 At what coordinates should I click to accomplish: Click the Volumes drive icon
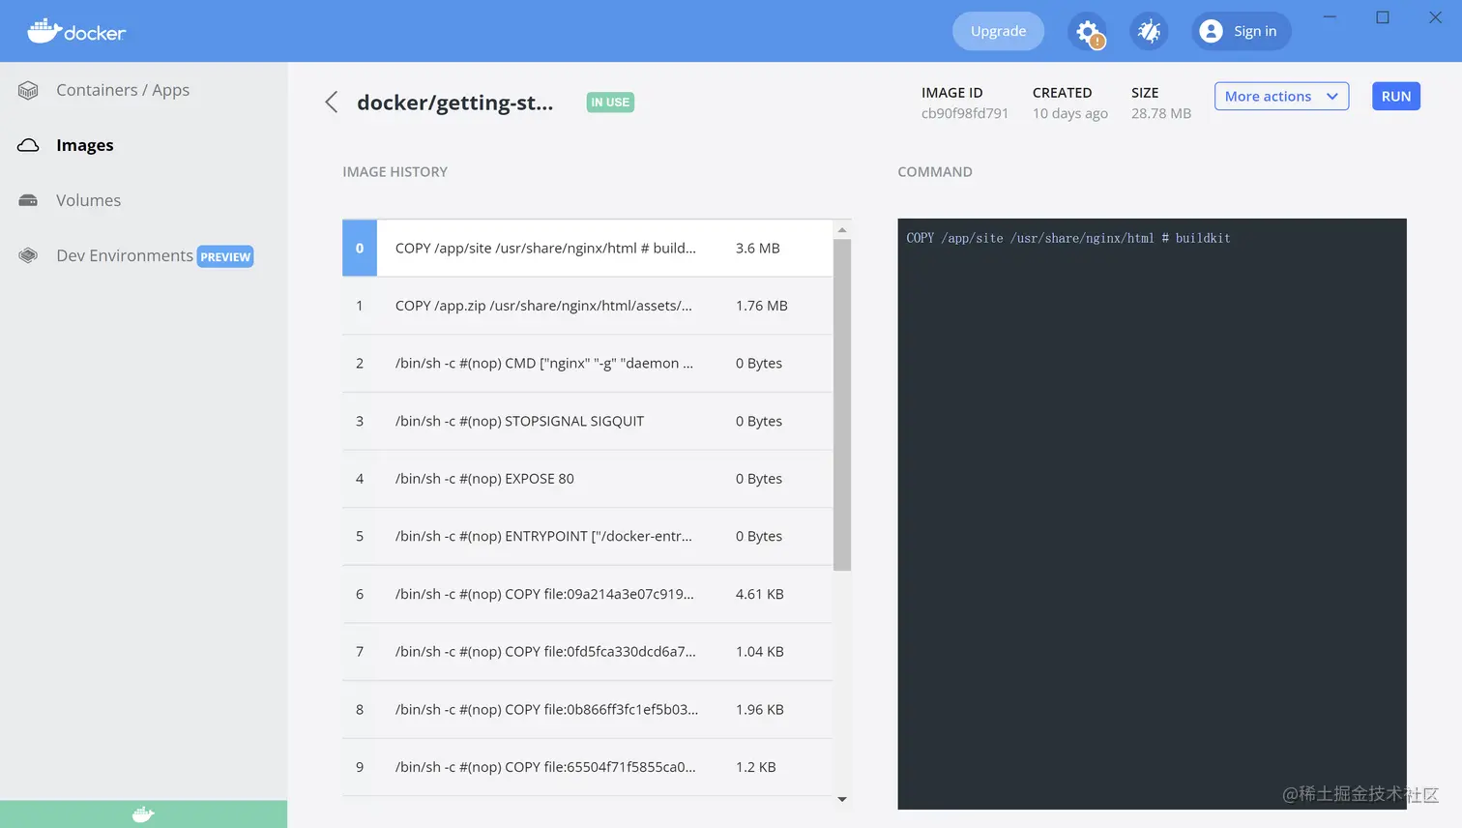[x=28, y=200]
